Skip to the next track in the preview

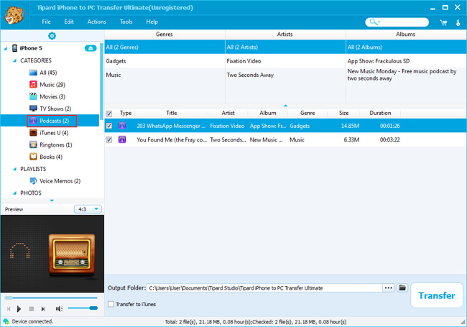click(x=43, y=309)
